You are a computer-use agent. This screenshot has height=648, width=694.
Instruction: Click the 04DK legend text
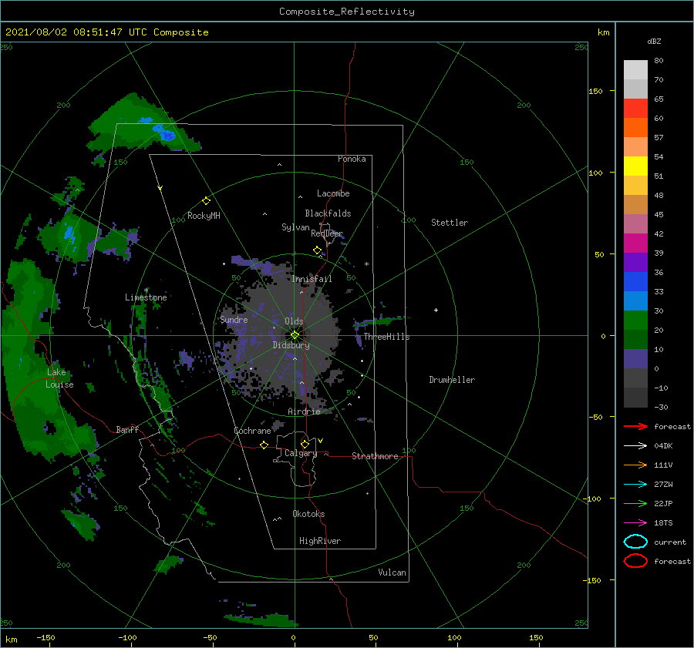tap(663, 446)
